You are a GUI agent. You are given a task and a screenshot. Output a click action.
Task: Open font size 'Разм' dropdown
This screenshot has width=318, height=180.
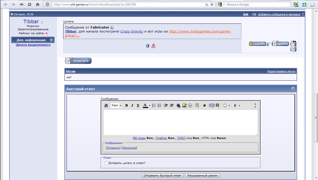(x=116, y=105)
